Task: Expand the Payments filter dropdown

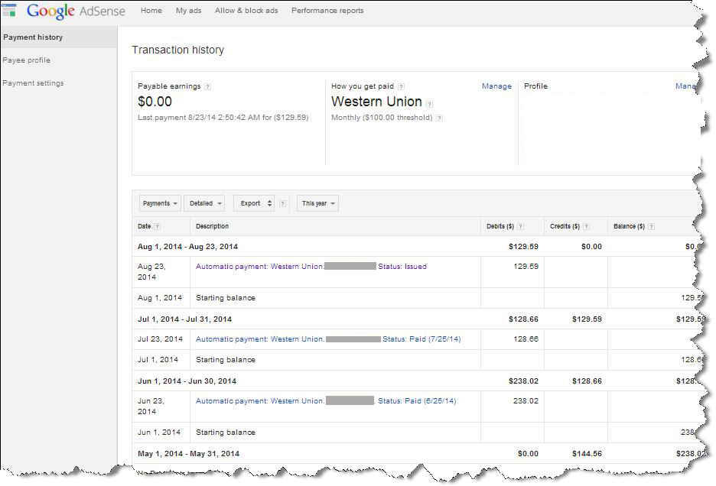Action: [160, 203]
